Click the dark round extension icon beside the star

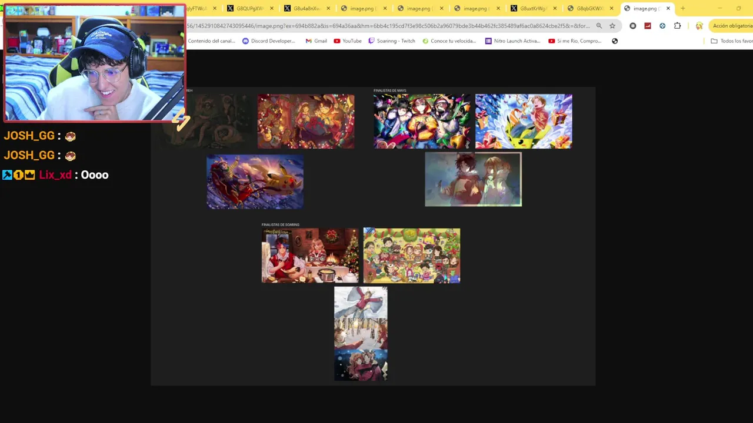[632, 26]
